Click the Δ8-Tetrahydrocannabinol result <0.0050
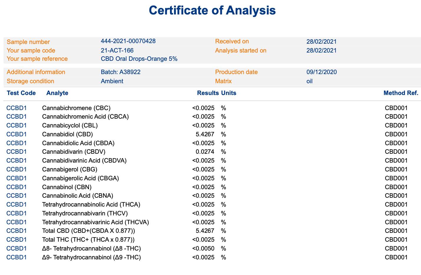 point(203,248)
